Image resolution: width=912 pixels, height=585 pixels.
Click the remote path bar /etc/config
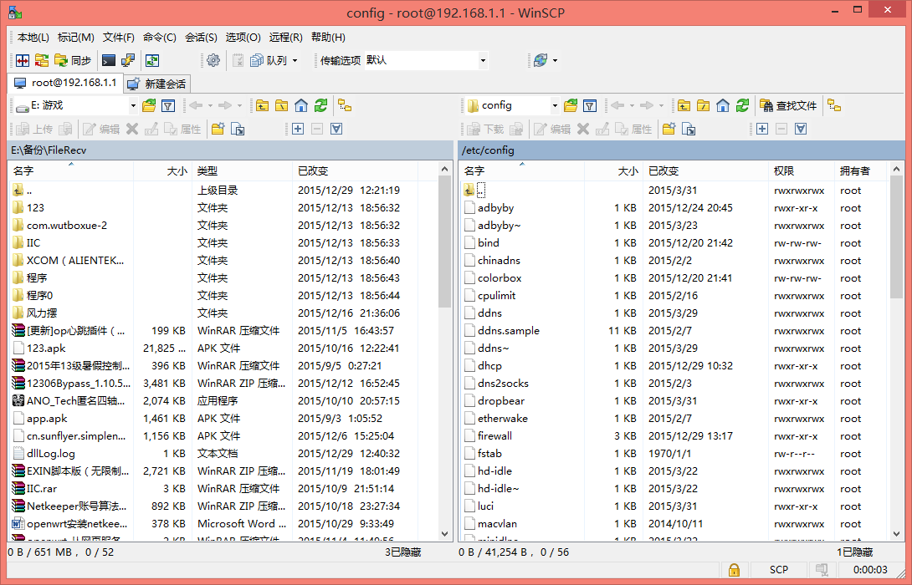(x=681, y=150)
